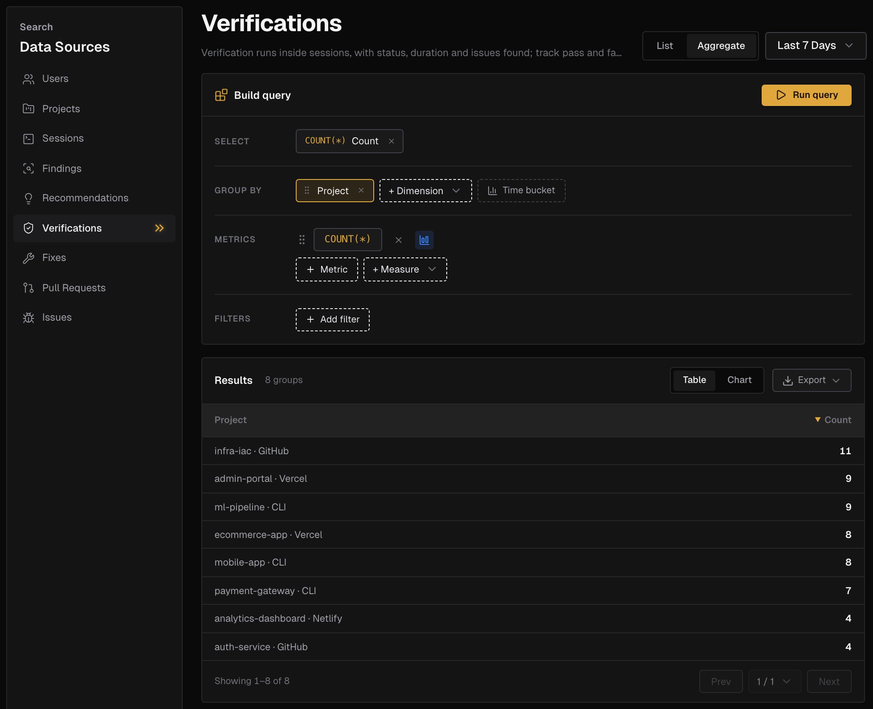Click the Prev page button
The width and height of the screenshot is (873, 709).
pyautogui.click(x=721, y=681)
